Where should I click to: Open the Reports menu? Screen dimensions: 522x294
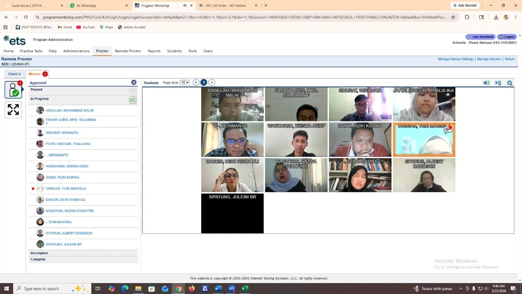click(x=154, y=51)
